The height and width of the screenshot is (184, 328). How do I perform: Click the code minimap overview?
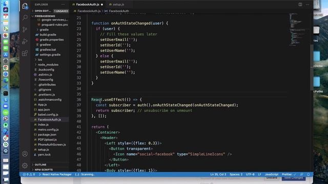point(298,29)
